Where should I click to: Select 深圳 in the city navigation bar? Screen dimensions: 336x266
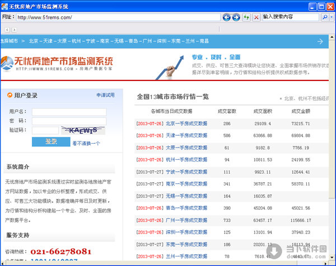[x=162, y=41]
